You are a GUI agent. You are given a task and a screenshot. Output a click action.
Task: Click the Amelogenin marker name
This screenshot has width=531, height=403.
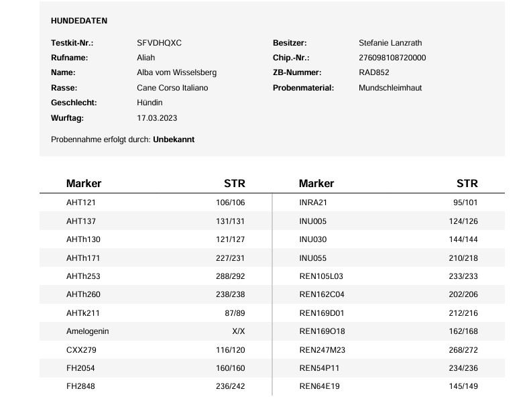coord(87,331)
